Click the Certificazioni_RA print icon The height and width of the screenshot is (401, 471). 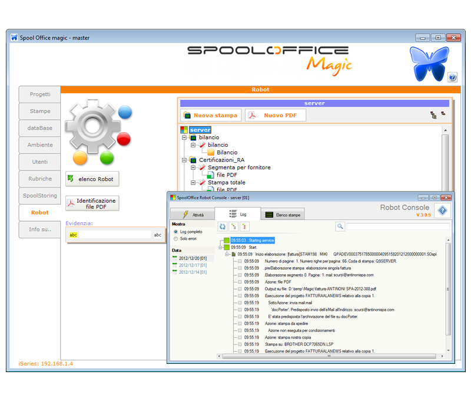[x=193, y=160]
